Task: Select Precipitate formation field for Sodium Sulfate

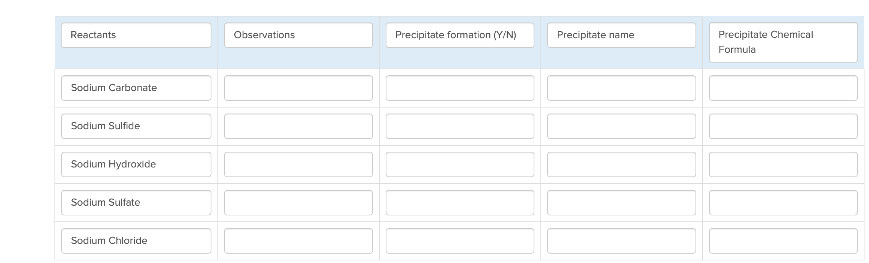Action: coord(460,203)
